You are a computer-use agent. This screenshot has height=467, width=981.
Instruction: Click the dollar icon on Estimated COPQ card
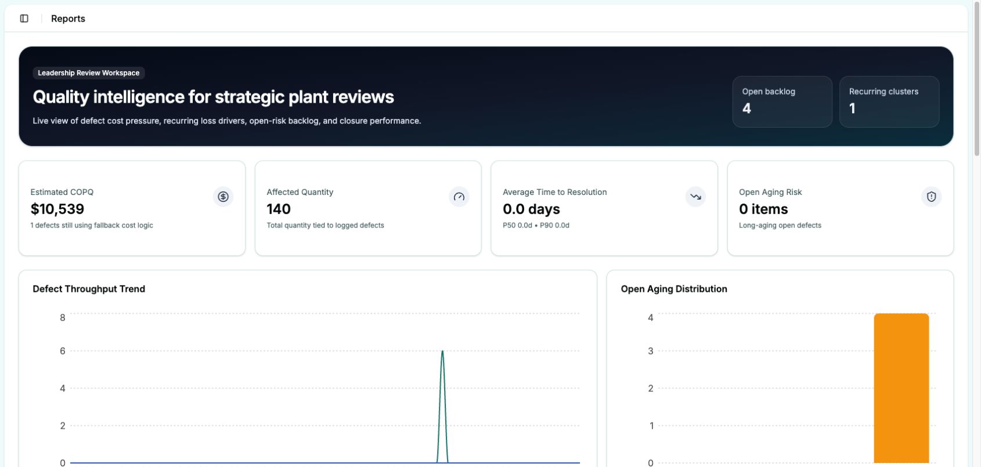pyautogui.click(x=223, y=197)
